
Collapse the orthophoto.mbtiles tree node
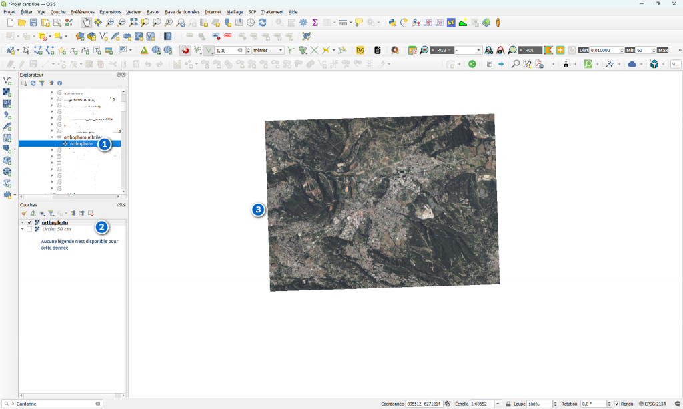52,137
